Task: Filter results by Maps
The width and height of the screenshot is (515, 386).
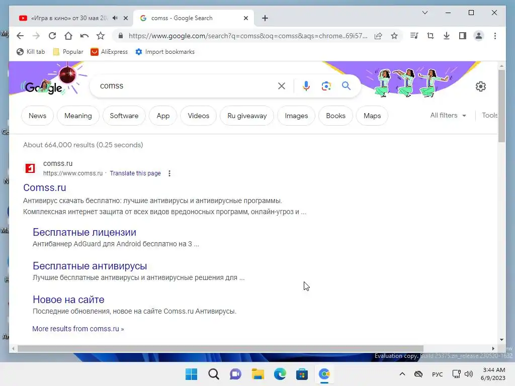Action: click(x=372, y=116)
